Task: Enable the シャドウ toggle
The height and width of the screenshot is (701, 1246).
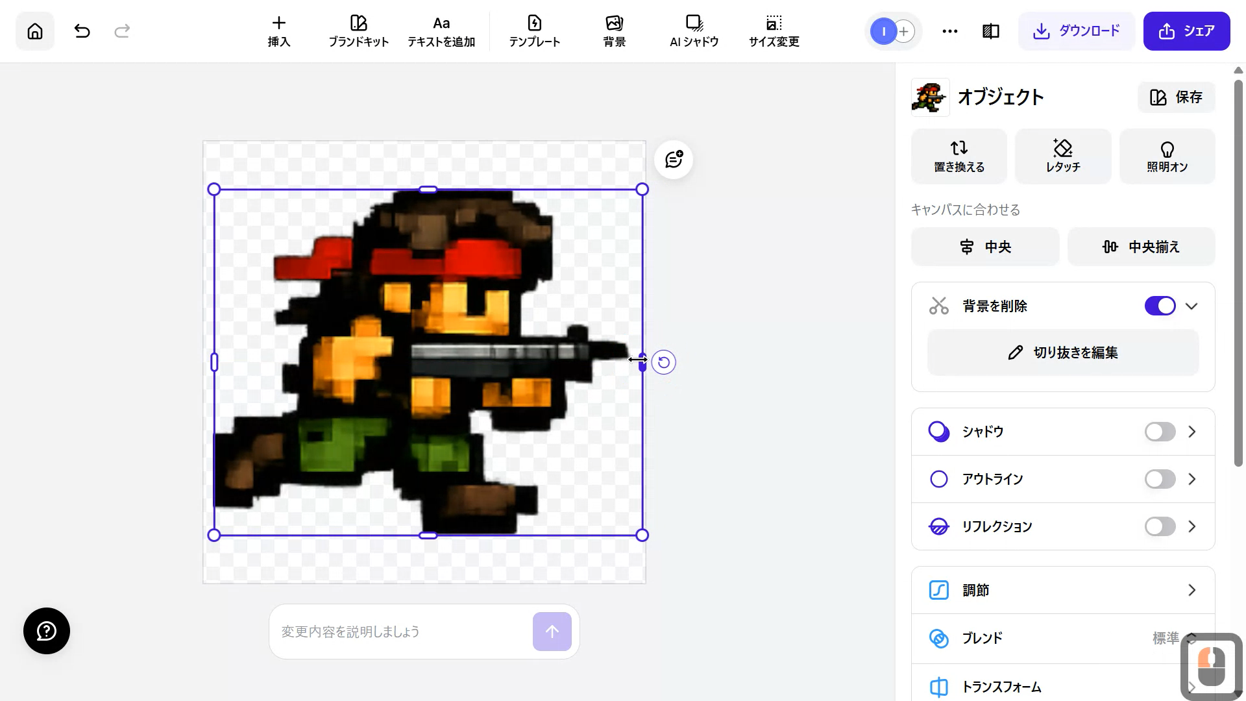Action: pos(1160,432)
